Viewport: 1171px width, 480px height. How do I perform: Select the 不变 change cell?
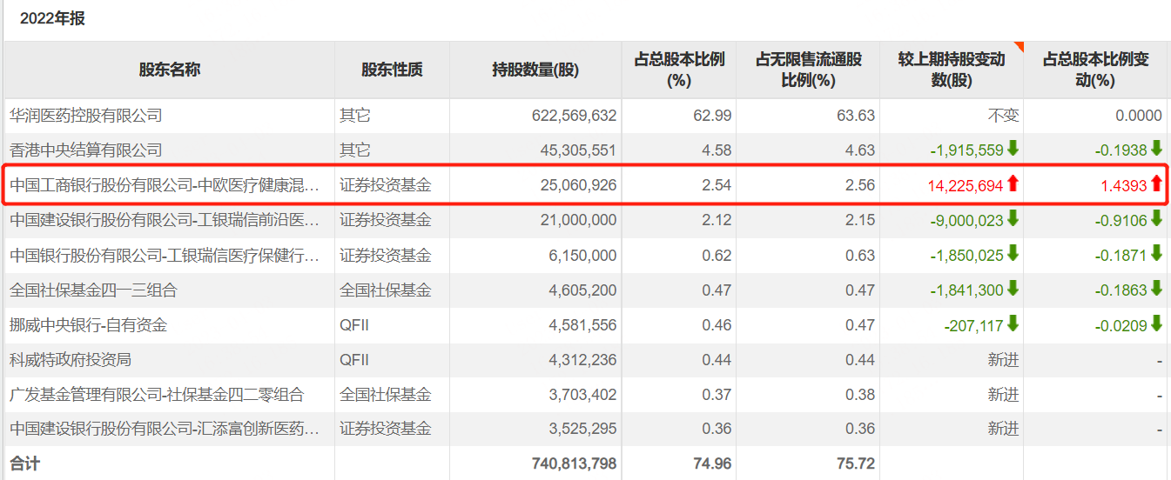[x=1004, y=116]
